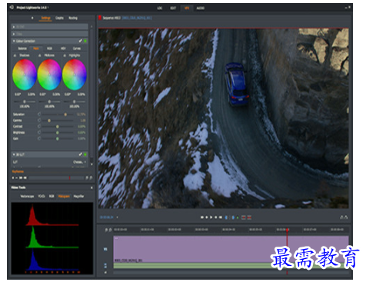366x282 pixels.
Task: Click the Shadows eyedropper icon
Action: pos(15,55)
